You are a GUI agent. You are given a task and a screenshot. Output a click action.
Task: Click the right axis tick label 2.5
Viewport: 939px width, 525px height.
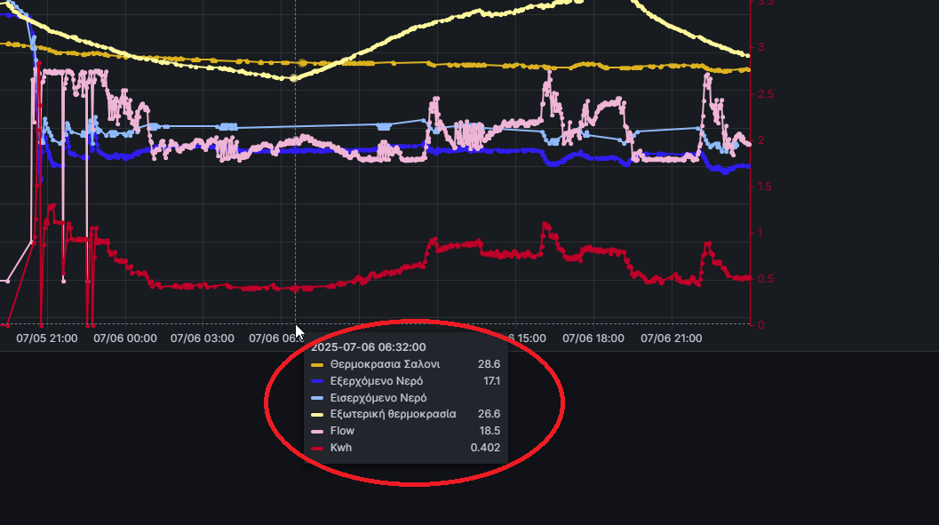(x=764, y=94)
